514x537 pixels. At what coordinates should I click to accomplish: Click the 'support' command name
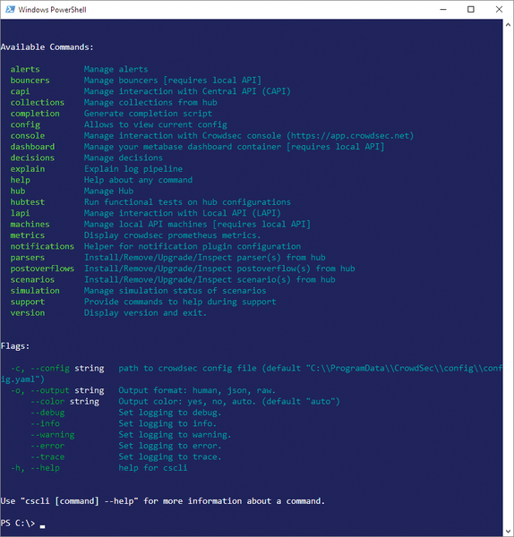28,302
